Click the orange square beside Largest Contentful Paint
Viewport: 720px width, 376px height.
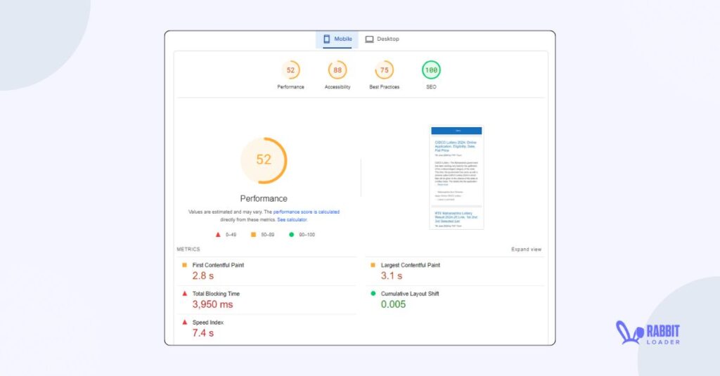pyautogui.click(x=373, y=265)
